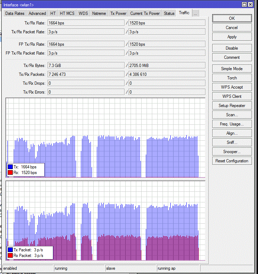This screenshot has height=274, width=258.
Task: Click the Traffic tab
Action: tap(184, 13)
